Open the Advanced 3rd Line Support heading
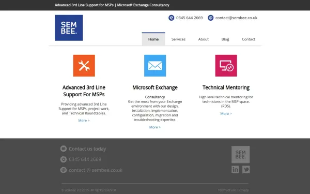The width and height of the screenshot is (310, 194). (x=84, y=91)
